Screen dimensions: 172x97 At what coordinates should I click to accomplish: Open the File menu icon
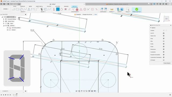[x=4, y=4]
